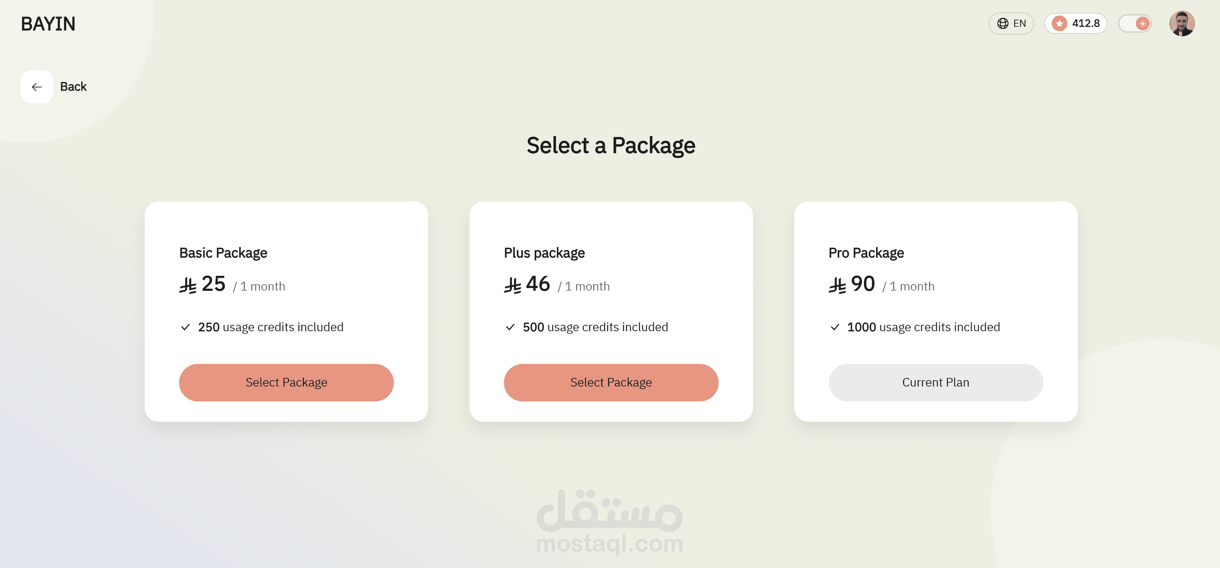Click the riyal symbol beside 90
Image resolution: width=1220 pixels, height=568 pixels.
pyautogui.click(x=837, y=285)
